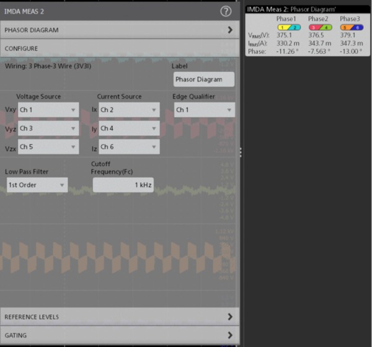The width and height of the screenshot is (372, 347).
Task: Click the Wiring 3 Phase-3 Wire text
Action: pyautogui.click(x=48, y=66)
